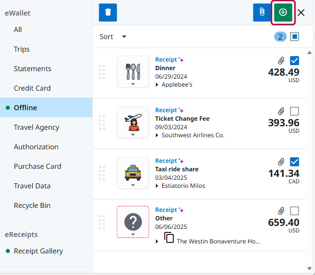Viewport: 315px width, 275px height.
Task: Check the Ticket Change Fee receipt checkbox
Action: click(x=294, y=111)
